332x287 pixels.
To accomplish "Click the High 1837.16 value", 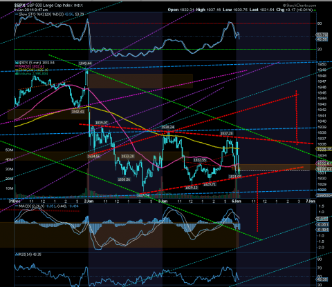I will tap(209, 10).
